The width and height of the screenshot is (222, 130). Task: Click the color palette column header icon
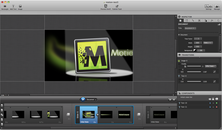point(217,99)
